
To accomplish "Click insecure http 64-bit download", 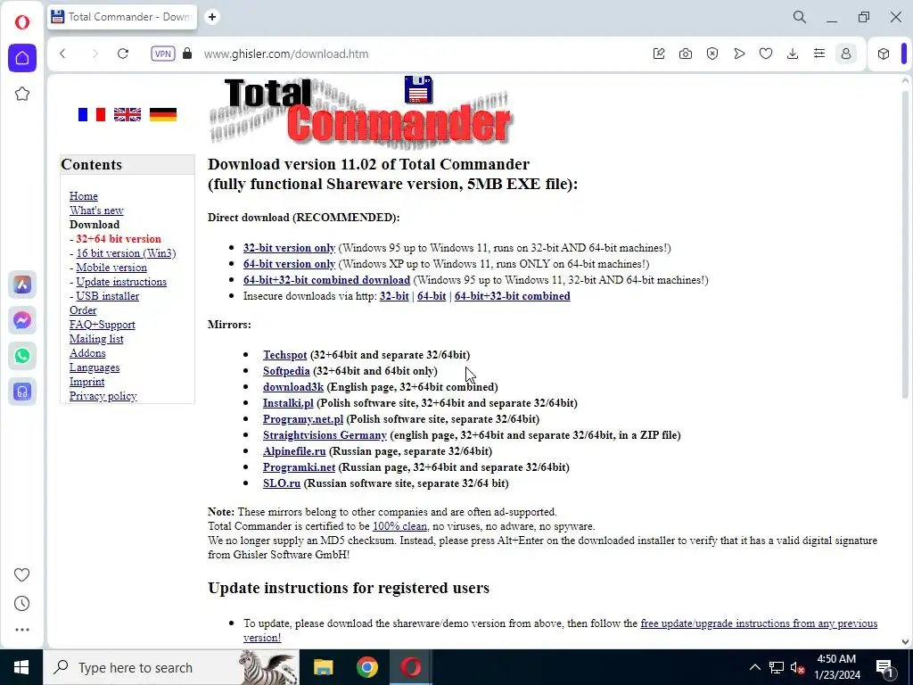I will coord(432,296).
